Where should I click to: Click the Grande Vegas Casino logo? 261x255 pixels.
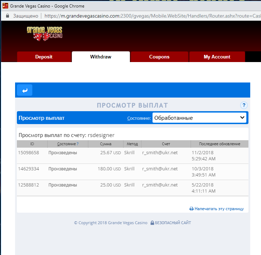pos(45,34)
